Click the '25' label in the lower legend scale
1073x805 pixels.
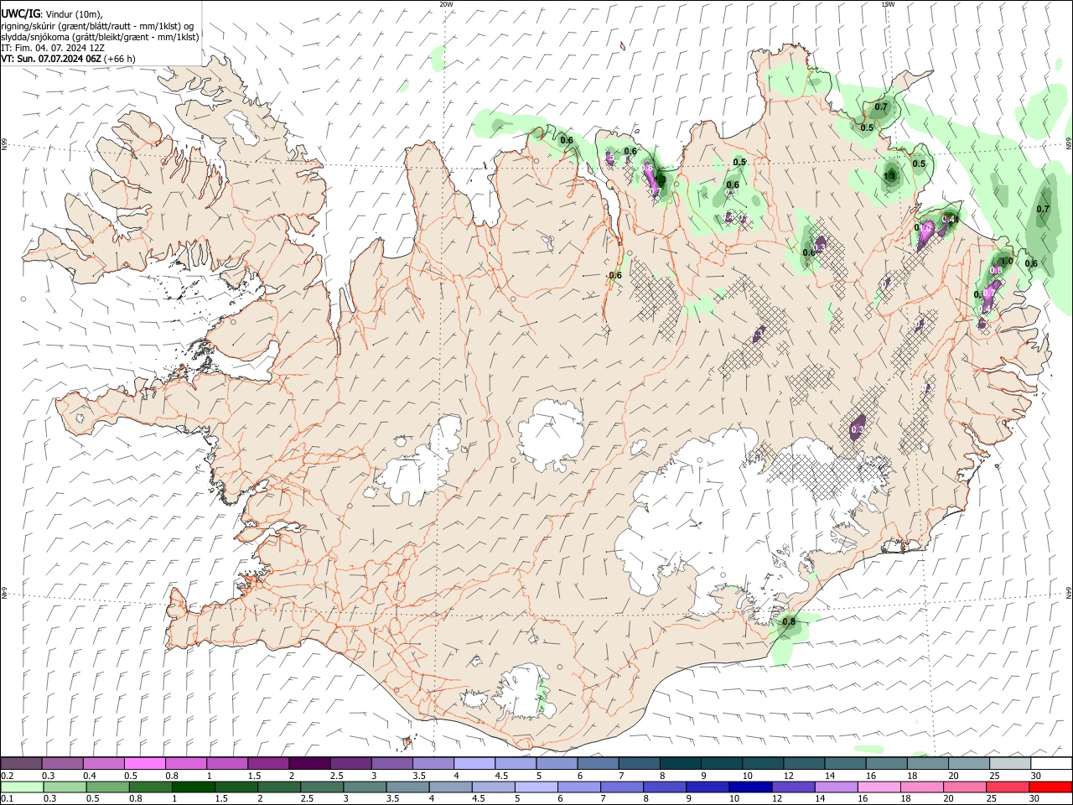(x=992, y=799)
